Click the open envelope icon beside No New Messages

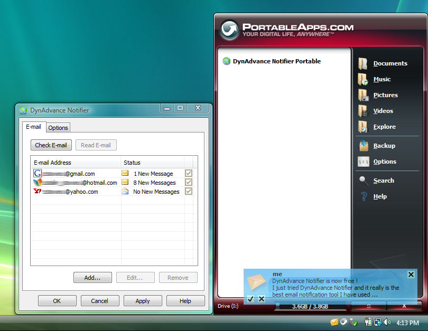(x=125, y=191)
